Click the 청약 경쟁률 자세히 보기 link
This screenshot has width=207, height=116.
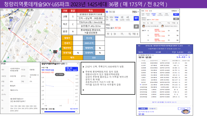point(164,102)
